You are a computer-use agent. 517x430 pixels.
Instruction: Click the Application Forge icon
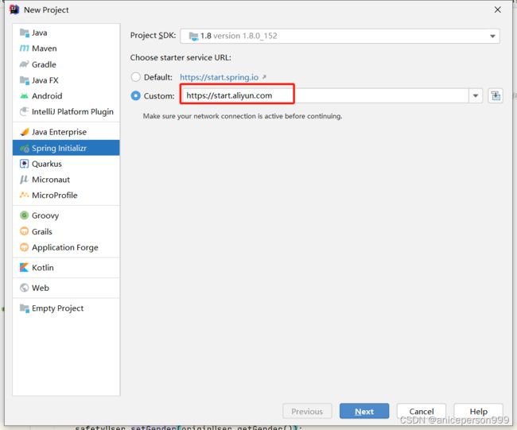coord(25,247)
